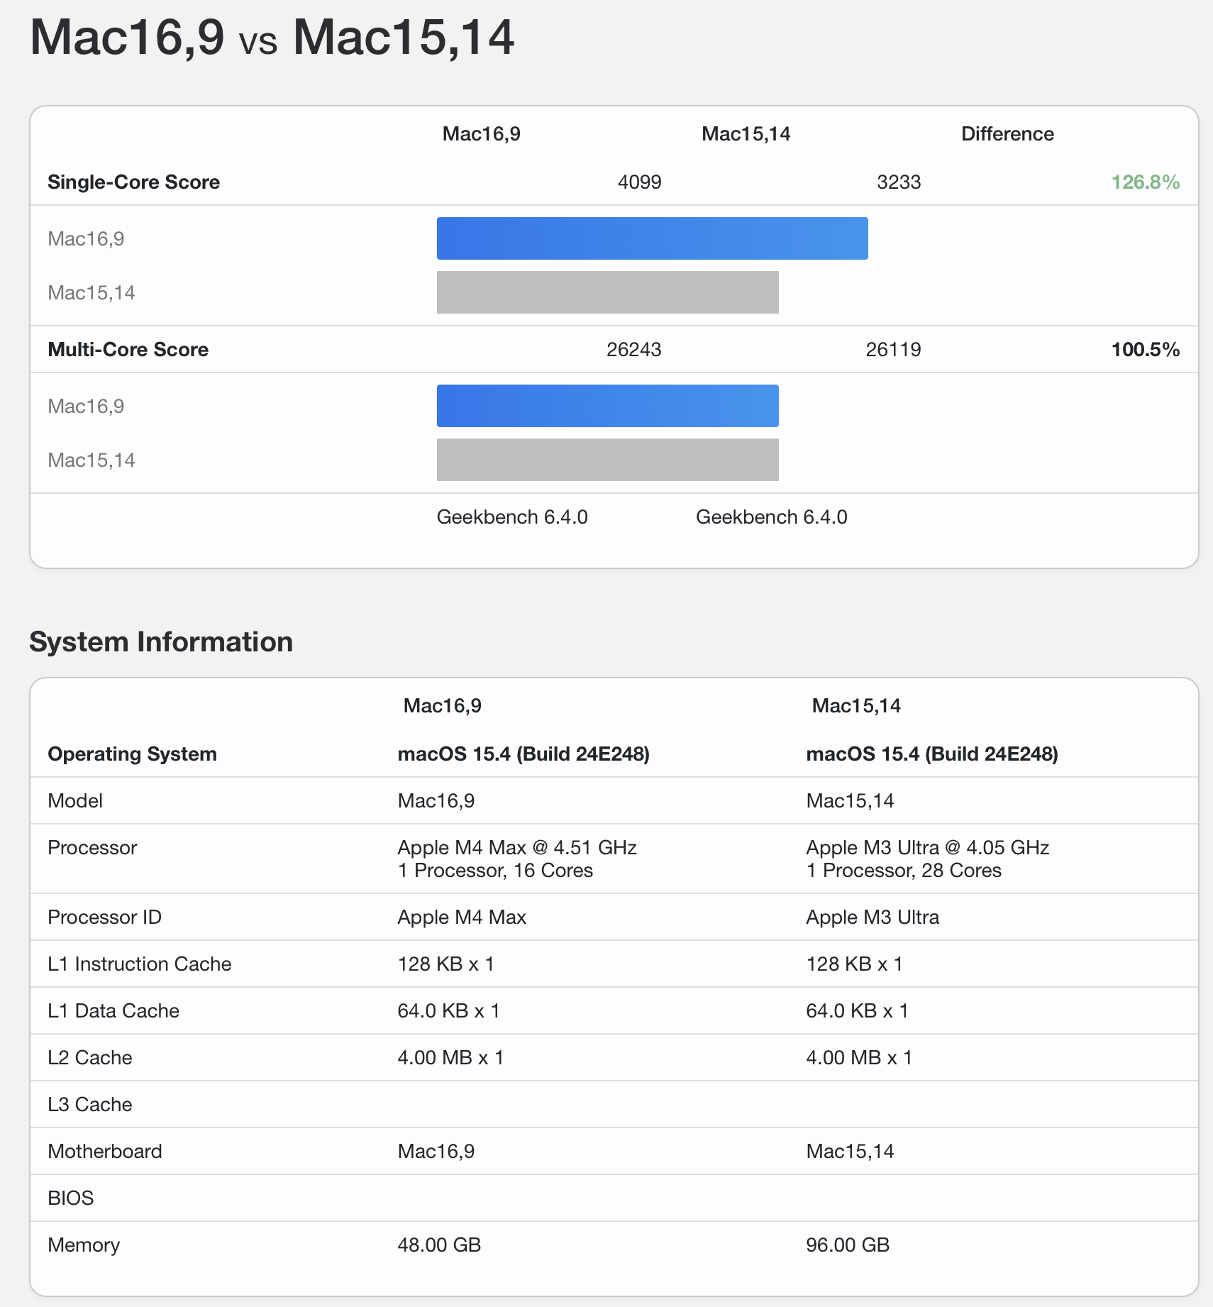Viewport: 1213px width, 1307px height.
Task: Click the Difference column header
Action: [1007, 134]
